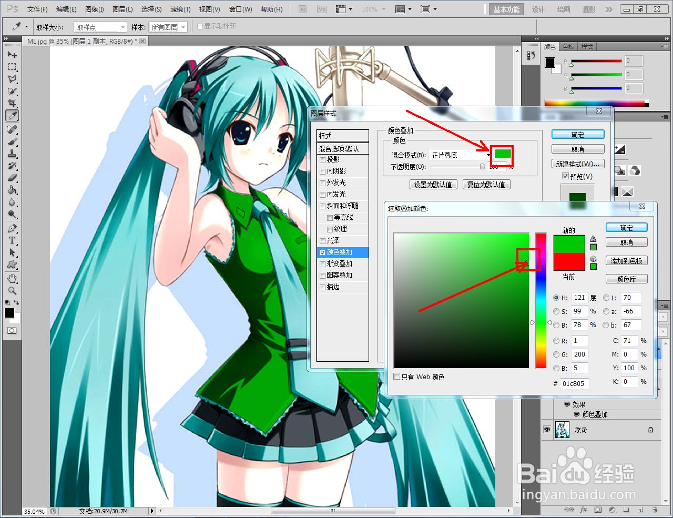The height and width of the screenshot is (518, 673).
Task: Select the Hand tool
Action: [12, 278]
